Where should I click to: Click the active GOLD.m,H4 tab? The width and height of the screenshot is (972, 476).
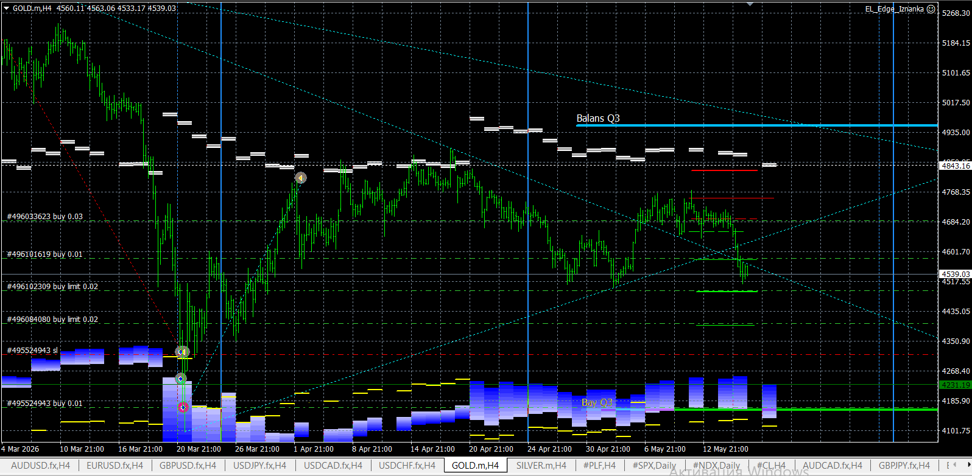point(475,466)
